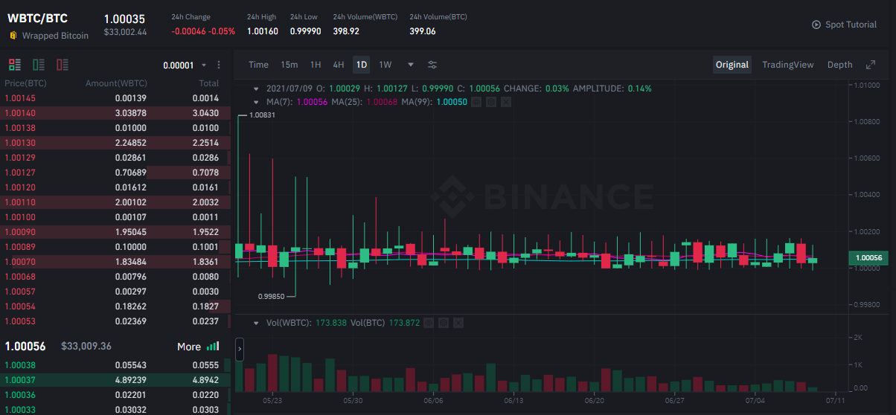The height and width of the screenshot is (415, 896).
Task: Select sell order at price 1.00127
Action: pyautogui.click(x=115, y=173)
